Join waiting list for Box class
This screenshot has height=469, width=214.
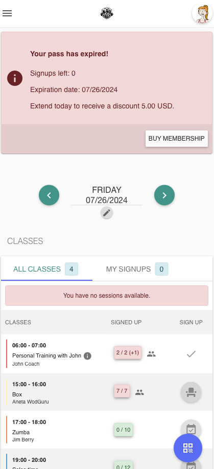tap(191, 392)
